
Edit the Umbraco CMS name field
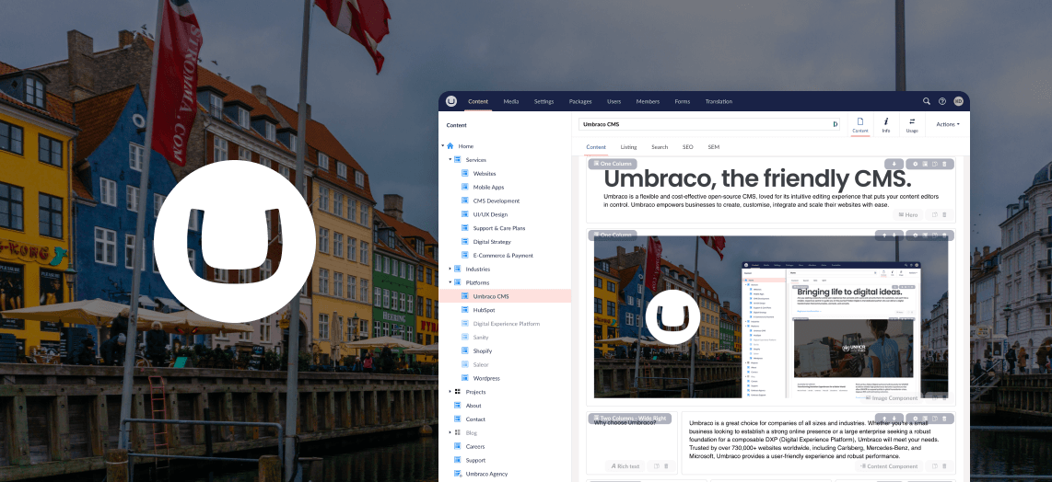[x=709, y=124]
